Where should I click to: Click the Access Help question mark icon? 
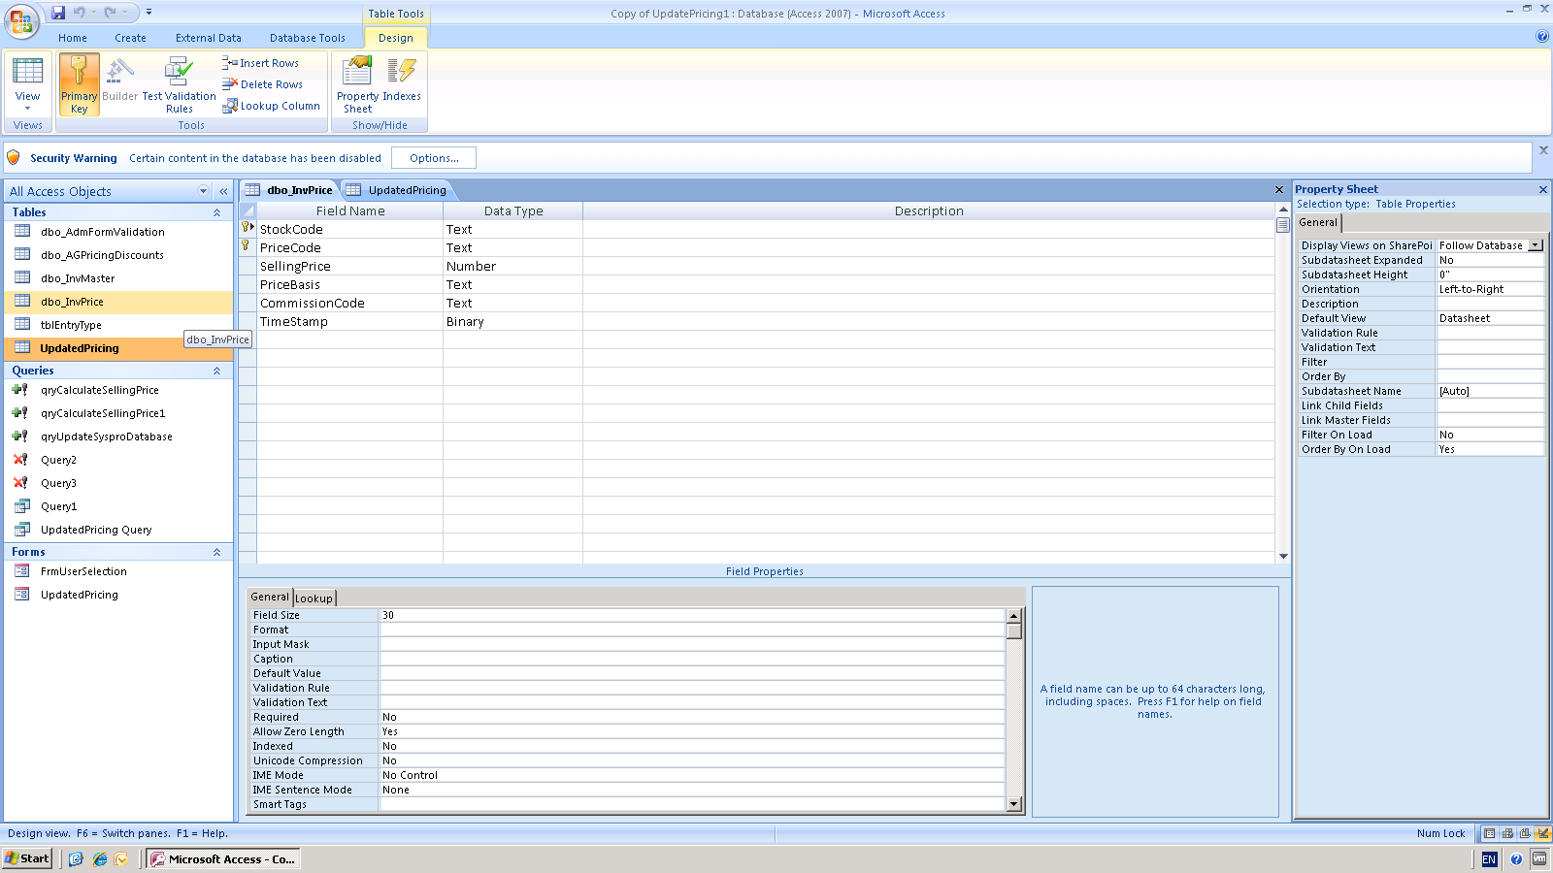tap(1542, 37)
